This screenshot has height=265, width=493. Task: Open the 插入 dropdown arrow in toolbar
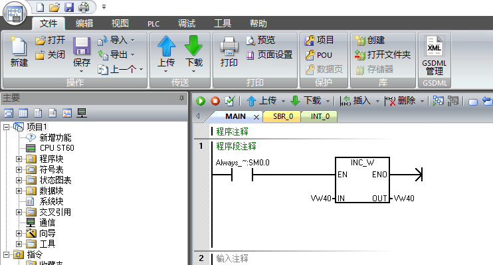(x=377, y=101)
